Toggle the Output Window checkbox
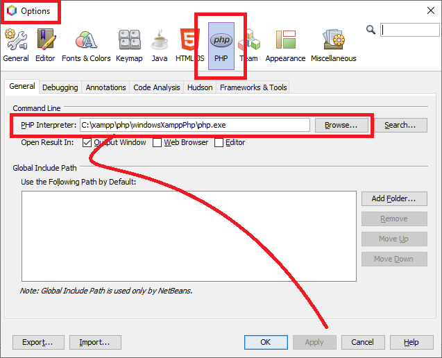 tap(87, 143)
